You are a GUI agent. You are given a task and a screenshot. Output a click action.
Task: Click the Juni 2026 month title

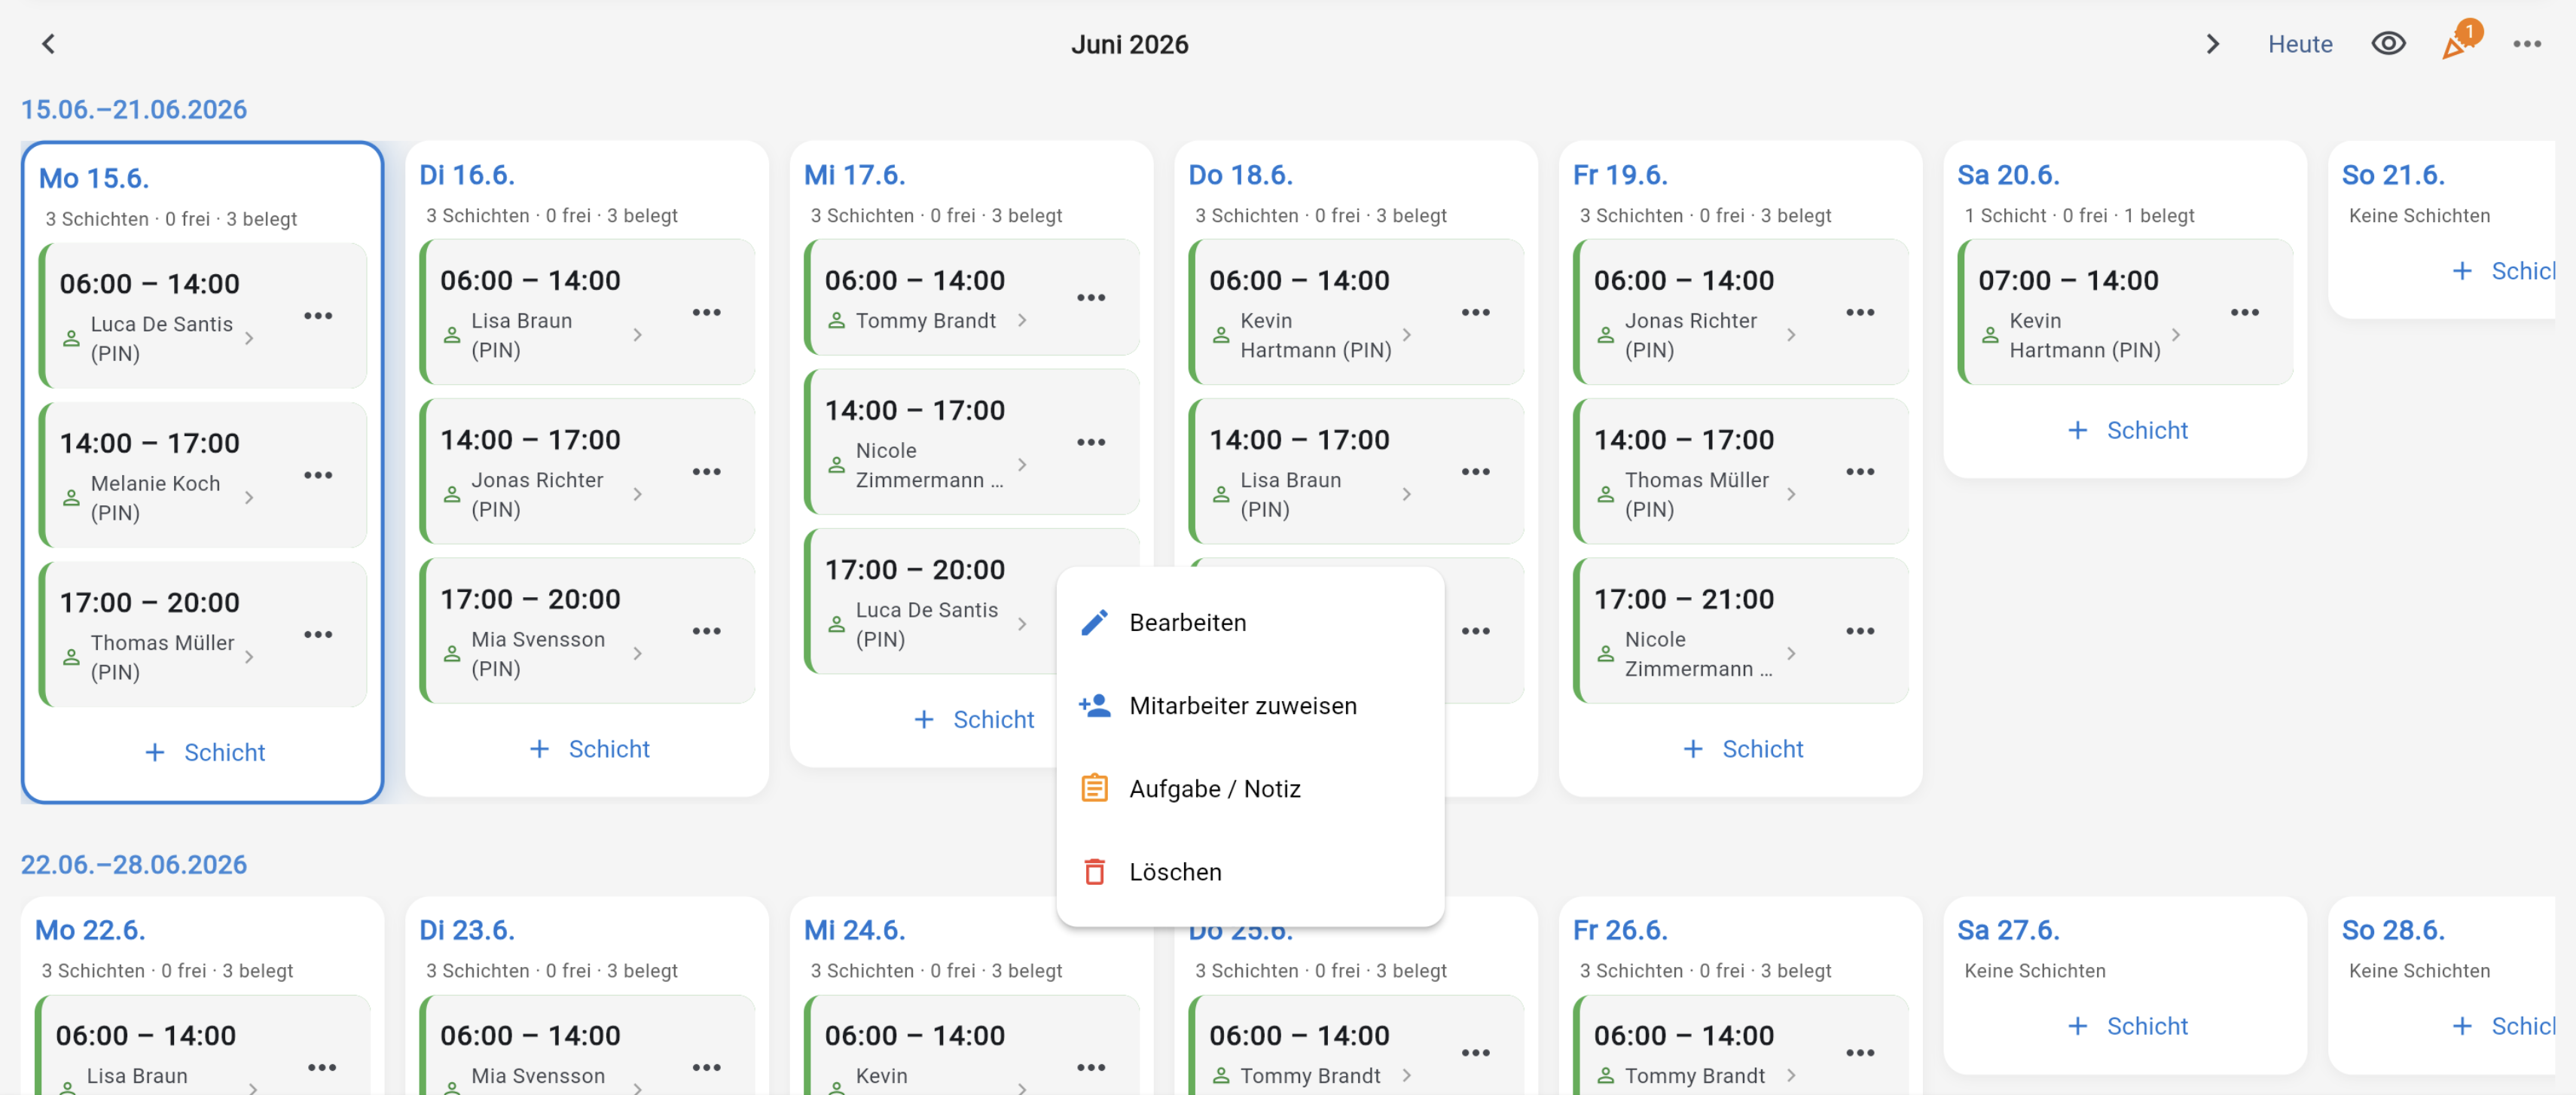(x=1129, y=44)
